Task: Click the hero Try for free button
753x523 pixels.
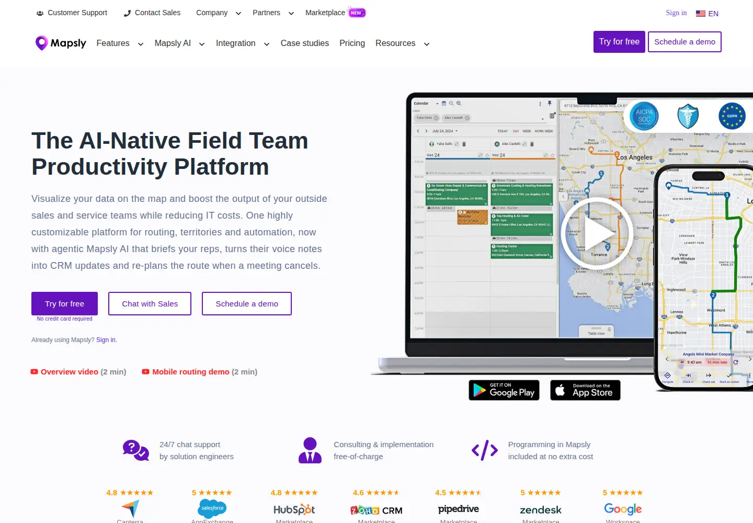Action: 64,303
